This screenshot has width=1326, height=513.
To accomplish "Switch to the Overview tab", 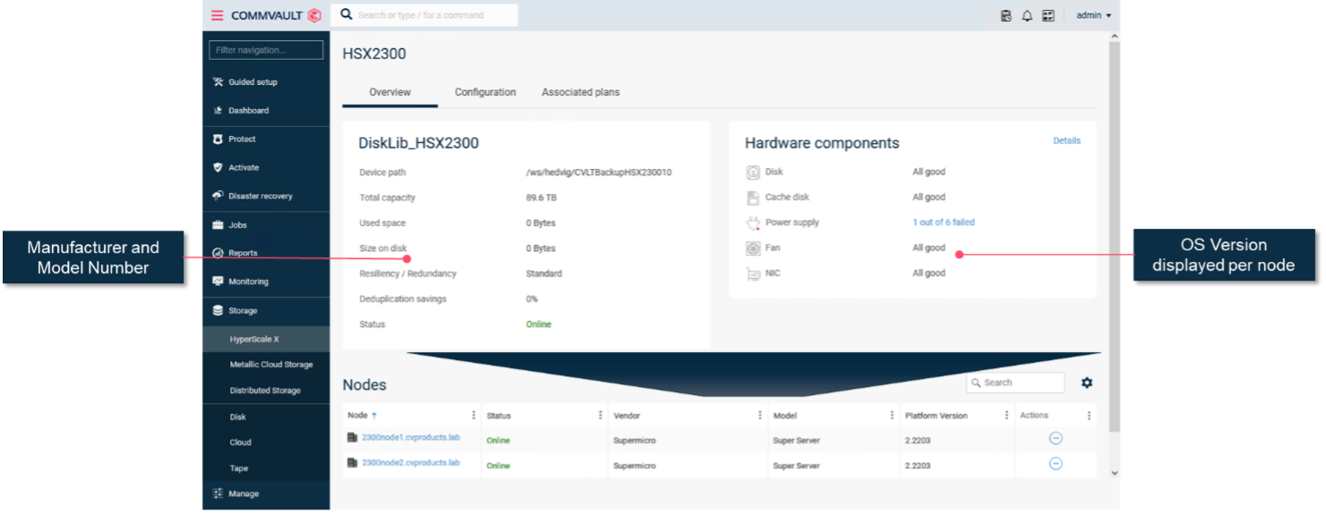I will (x=390, y=92).
